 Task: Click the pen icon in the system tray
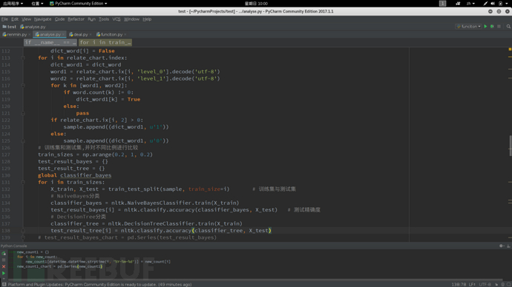(x=485, y=3)
